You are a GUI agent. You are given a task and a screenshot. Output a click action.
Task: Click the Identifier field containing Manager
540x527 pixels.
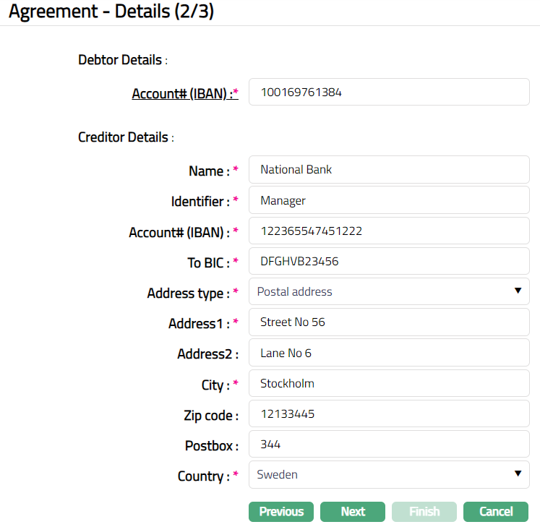[389, 200]
